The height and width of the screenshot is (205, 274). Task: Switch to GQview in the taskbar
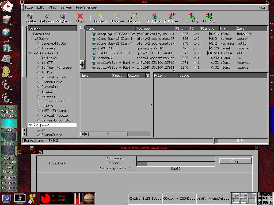click(179, 199)
